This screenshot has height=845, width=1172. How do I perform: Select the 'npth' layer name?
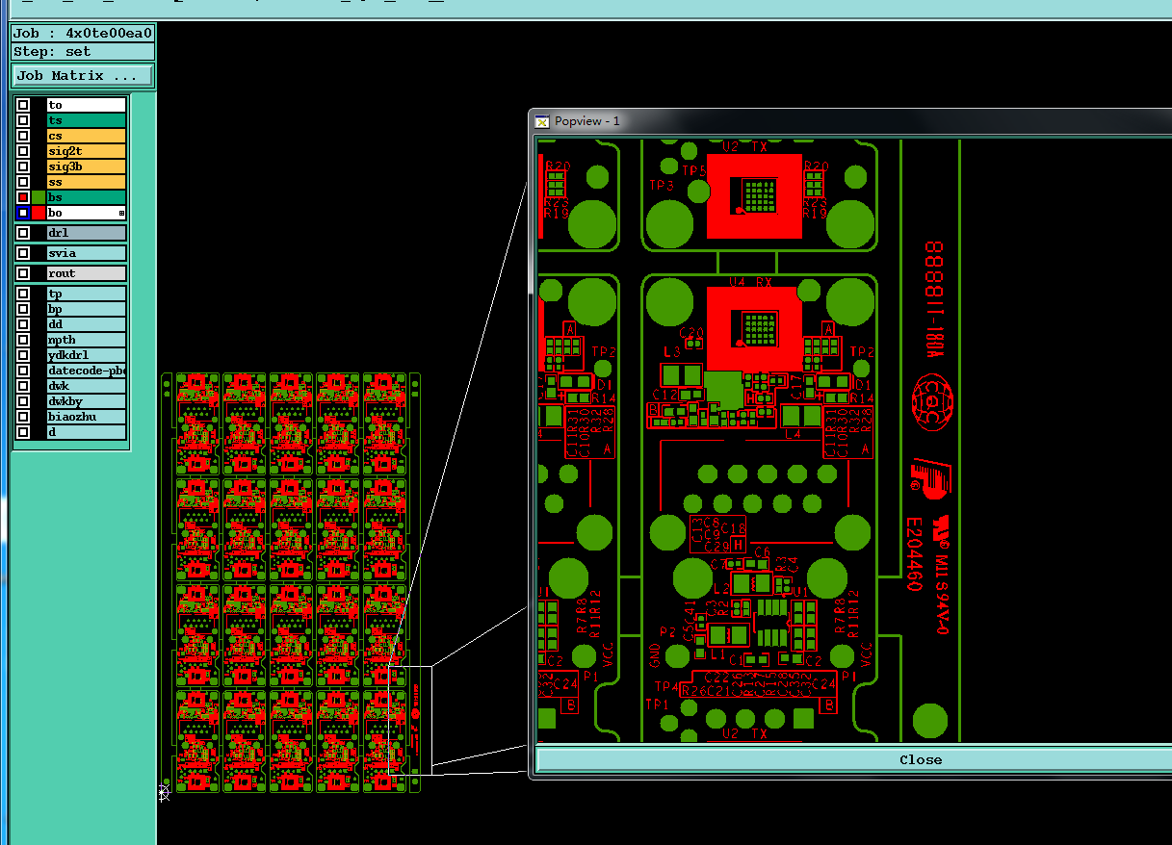pyautogui.click(x=87, y=340)
